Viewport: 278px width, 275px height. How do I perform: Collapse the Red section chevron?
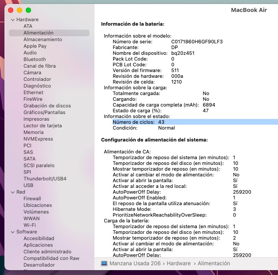(x=12, y=192)
